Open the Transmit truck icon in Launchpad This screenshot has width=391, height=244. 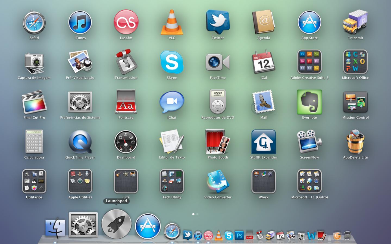(355, 22)
